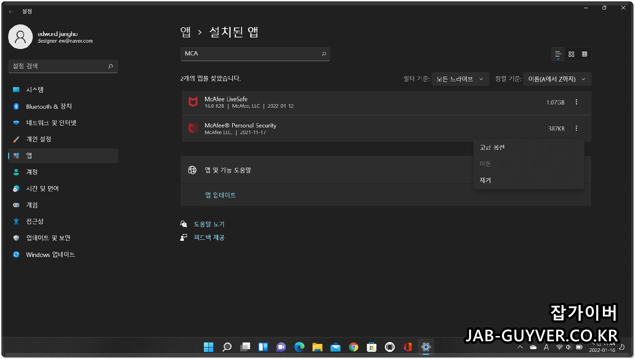Open Teams Chat on the taskbar
635x359 pixels.
(281, 347)
